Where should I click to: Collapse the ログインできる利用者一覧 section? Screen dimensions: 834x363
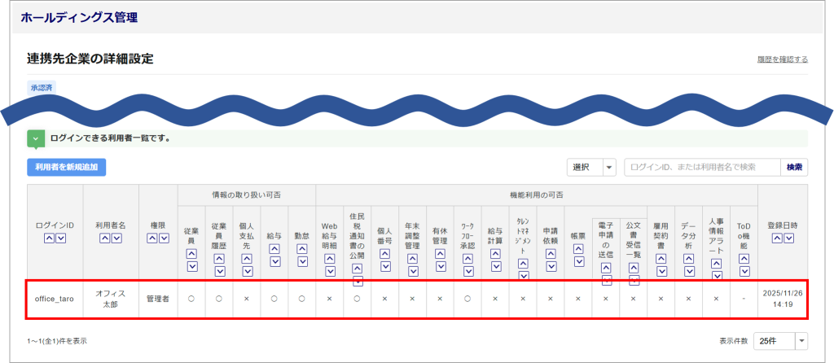point(35,138)
